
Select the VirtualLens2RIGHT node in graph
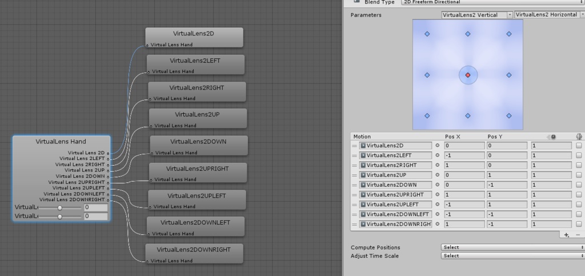(197, 92)
